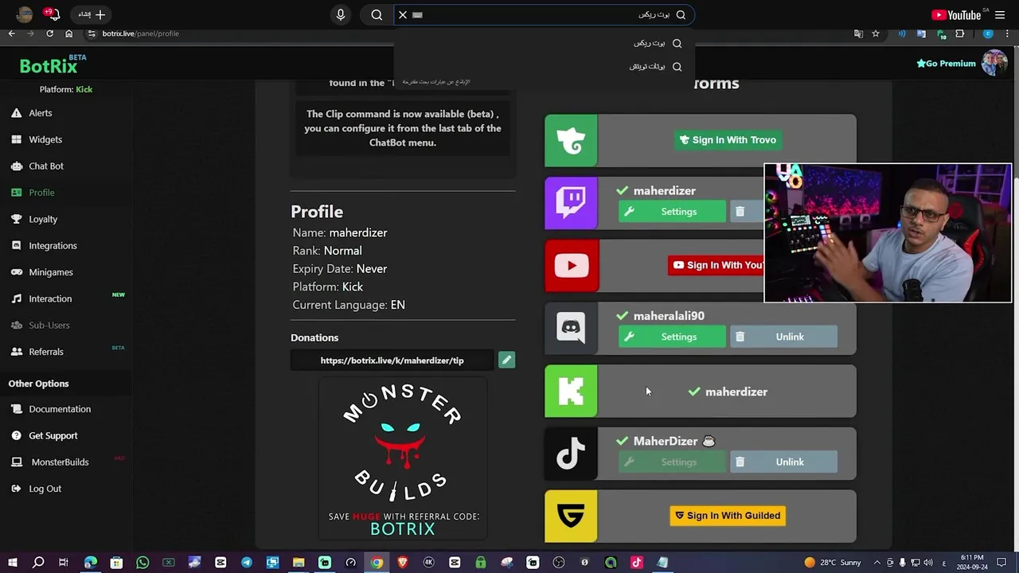Open Telegram from the taskbar

coord(247,563)
